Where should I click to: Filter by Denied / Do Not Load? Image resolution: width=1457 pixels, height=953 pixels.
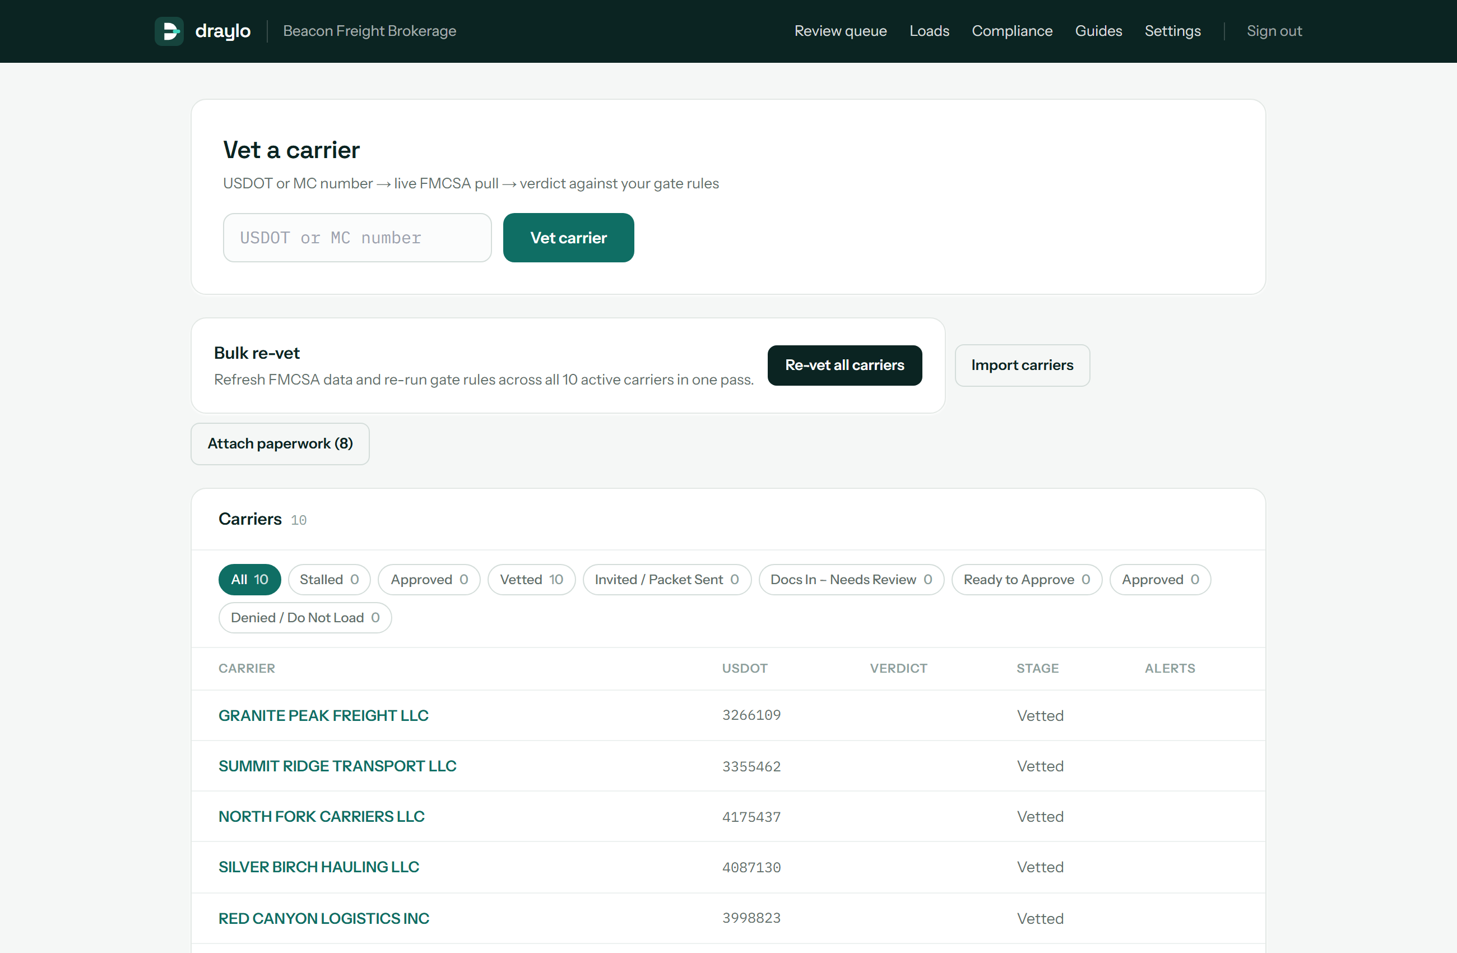pyautogui.click(x=305, y=617)
